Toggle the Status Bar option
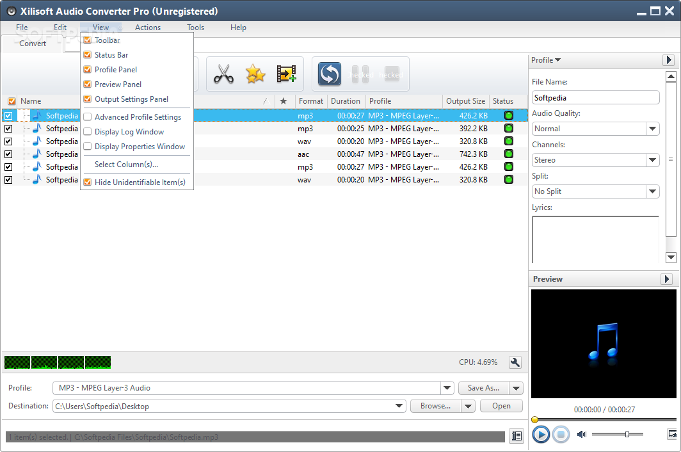Viewport: 681px width, 452px height. 87,55
